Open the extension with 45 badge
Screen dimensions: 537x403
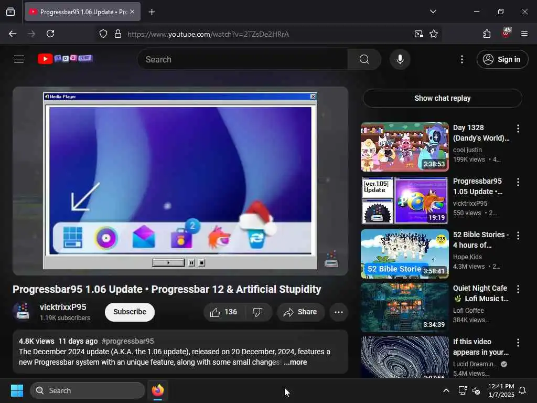pyautogui.click(x=506, y=33)
